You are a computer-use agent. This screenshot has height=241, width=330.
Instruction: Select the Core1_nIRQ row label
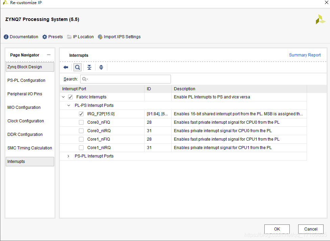coord(99,148)
